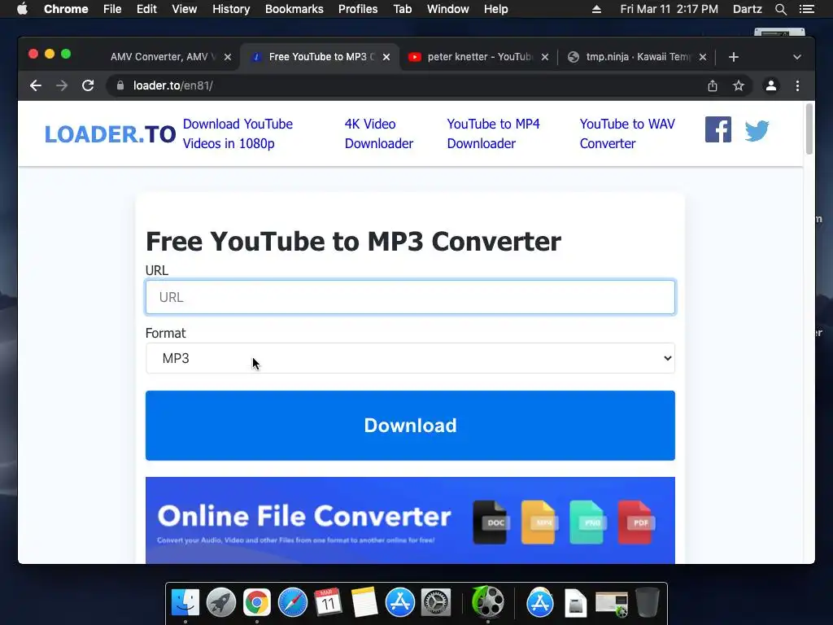This screenshot has height=625, width=833.
Task: Click the browser forward arrow
Action: click(62, 85)
